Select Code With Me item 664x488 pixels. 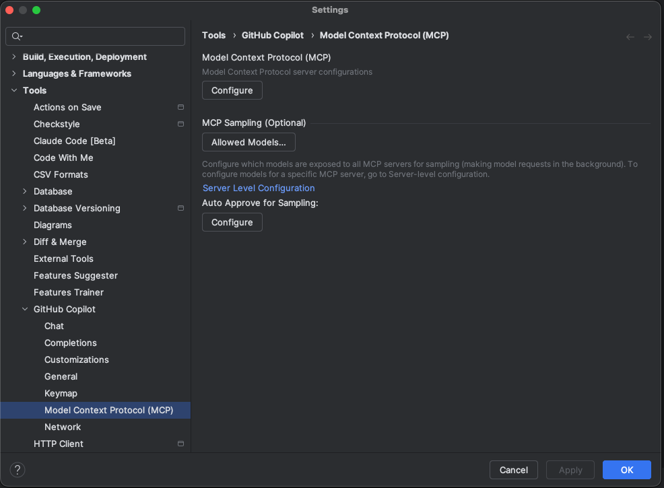[x=63, y=158]
